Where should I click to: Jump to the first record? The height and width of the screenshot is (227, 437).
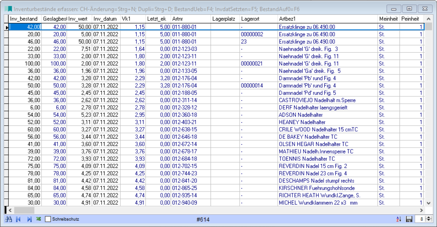click(x=18, y=219)
